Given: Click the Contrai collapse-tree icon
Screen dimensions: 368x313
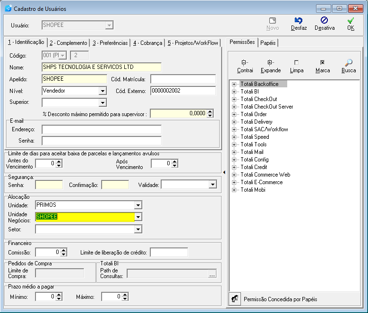Looking at the screenshot, I should tap(245, 62).
